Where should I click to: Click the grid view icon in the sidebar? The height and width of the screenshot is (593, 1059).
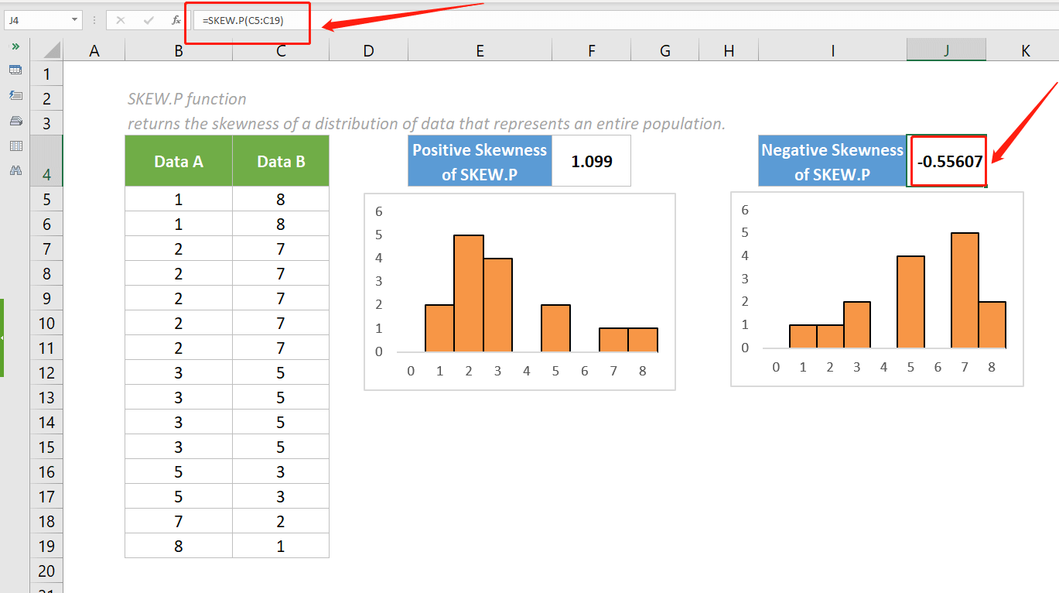pyautogui.click(x=16, y=145)
